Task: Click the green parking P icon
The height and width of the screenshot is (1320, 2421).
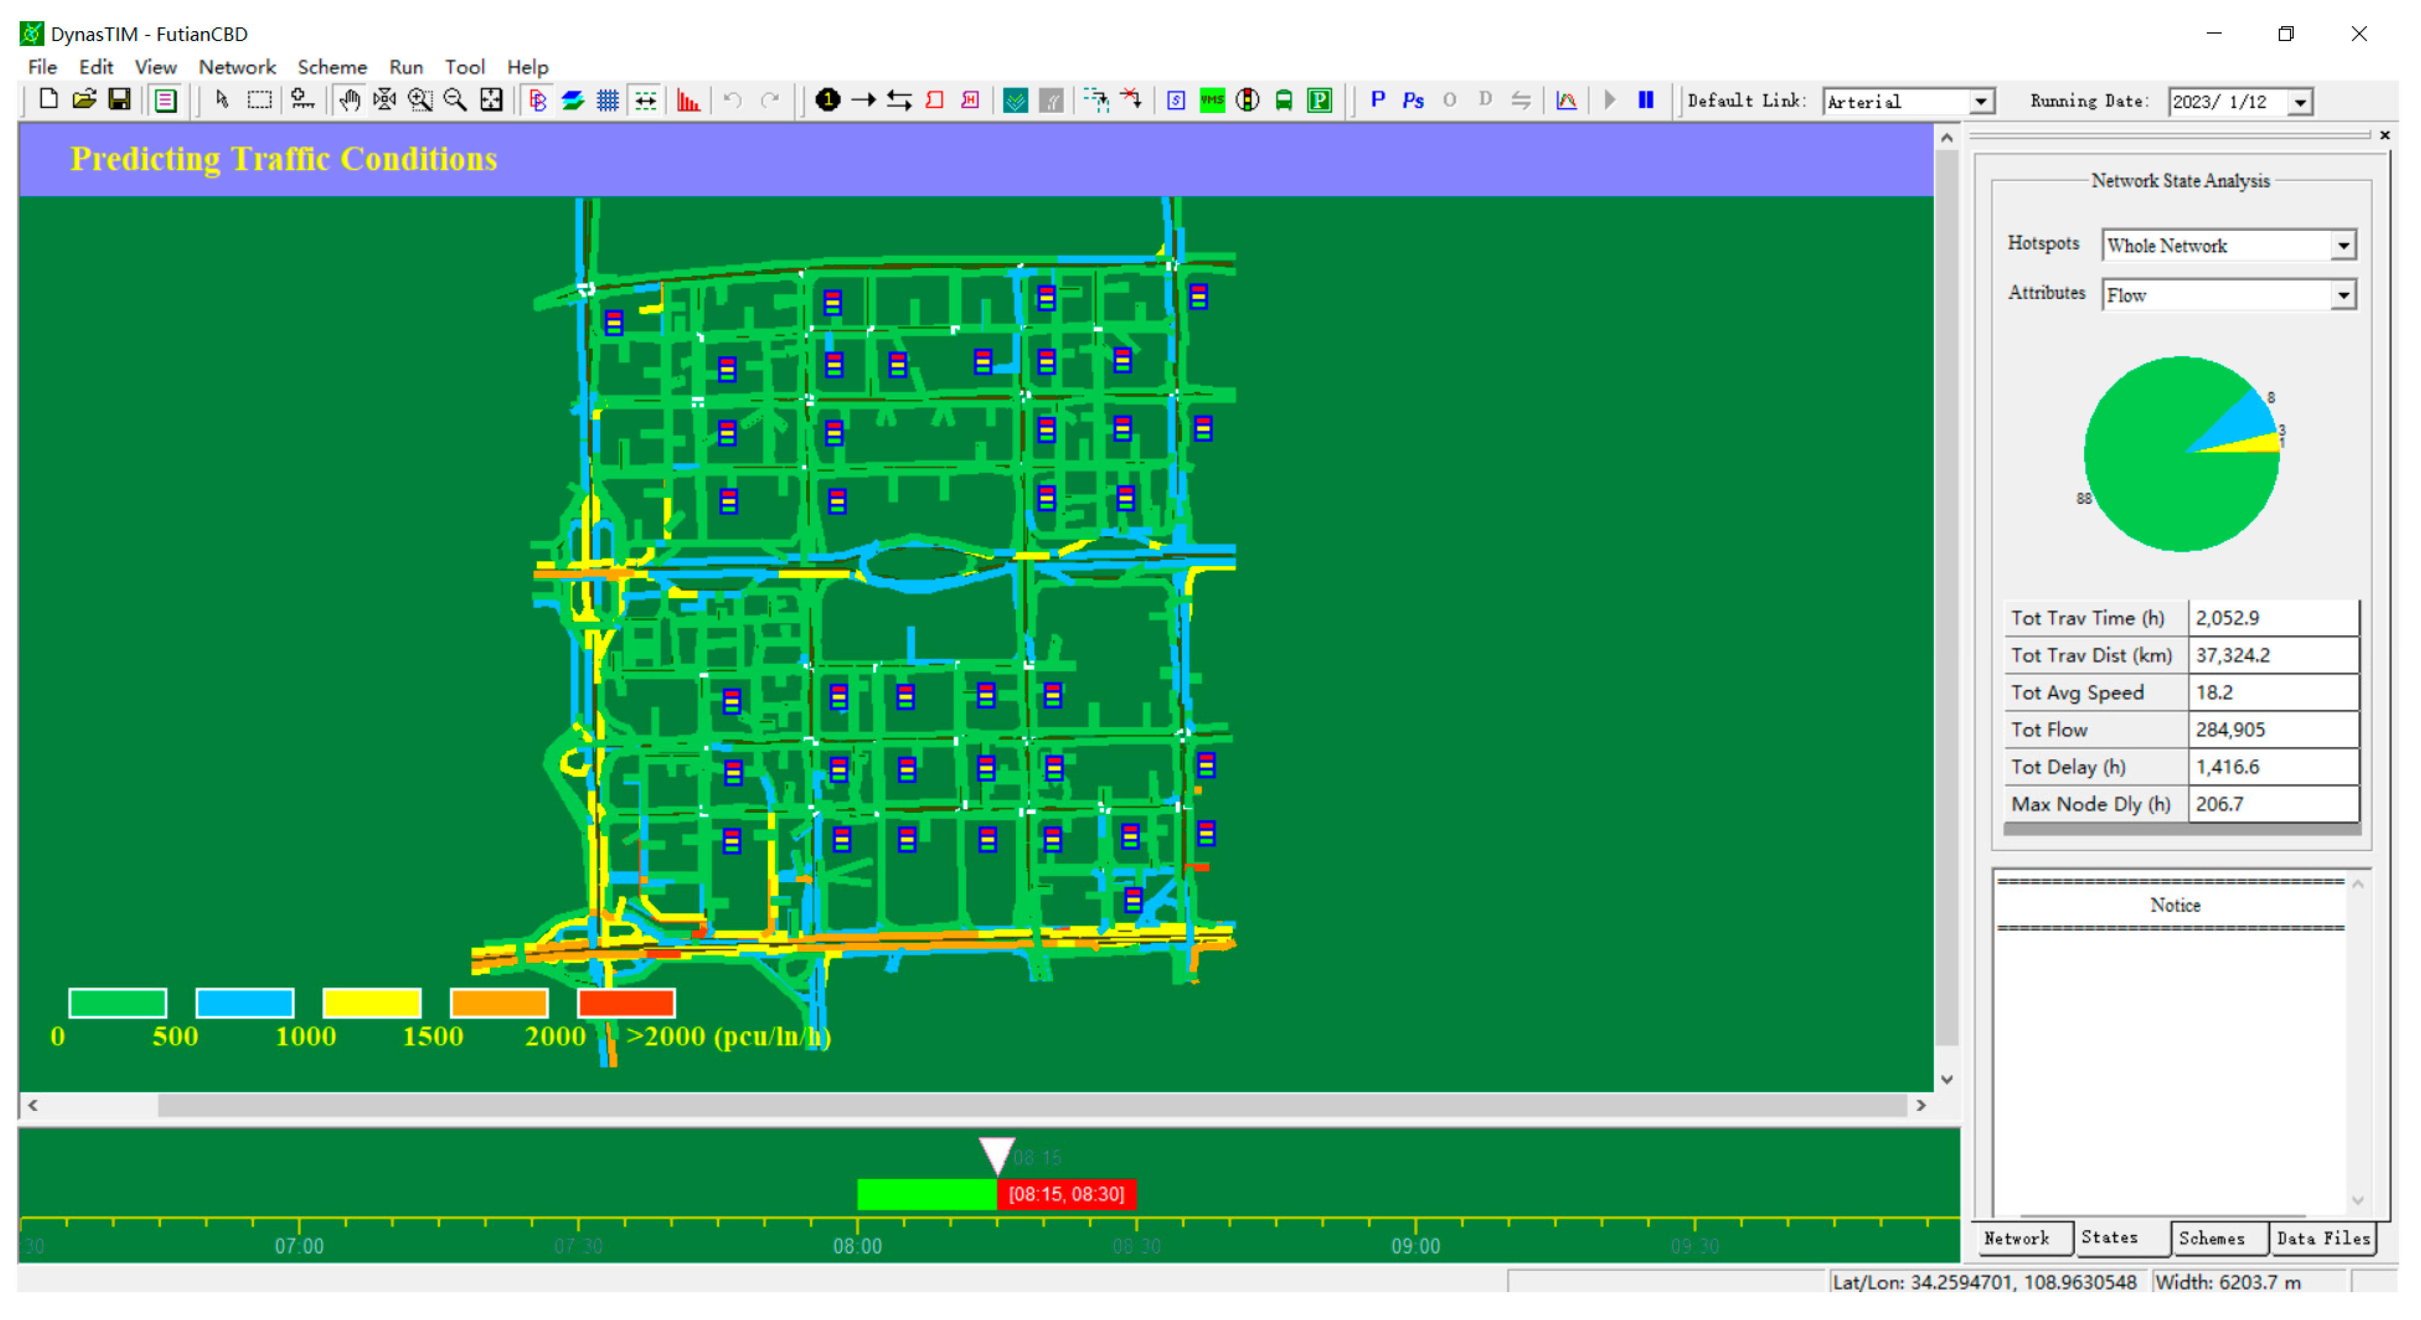Action: (1319, 99)
